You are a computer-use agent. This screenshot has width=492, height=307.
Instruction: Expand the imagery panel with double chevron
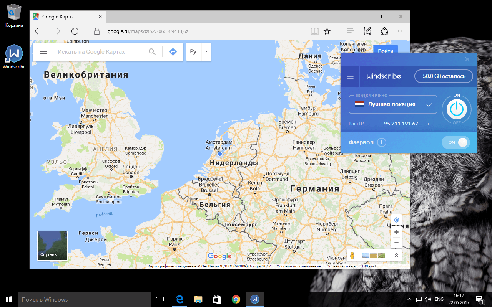click(x=396, y=255)
